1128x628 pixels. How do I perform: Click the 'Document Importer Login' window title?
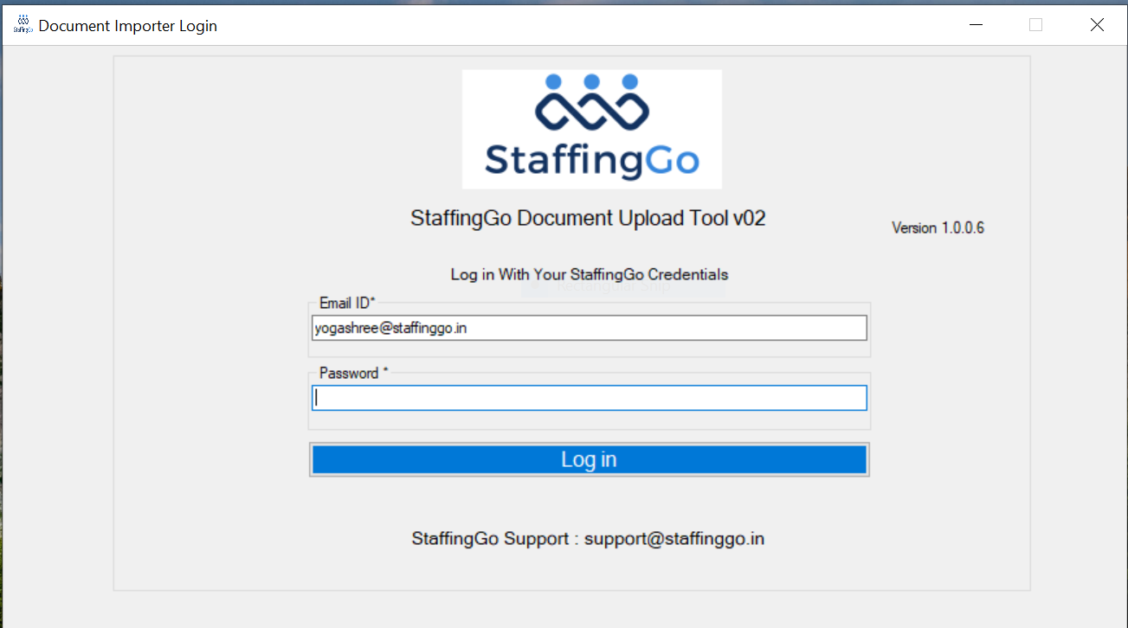point(128,26)
